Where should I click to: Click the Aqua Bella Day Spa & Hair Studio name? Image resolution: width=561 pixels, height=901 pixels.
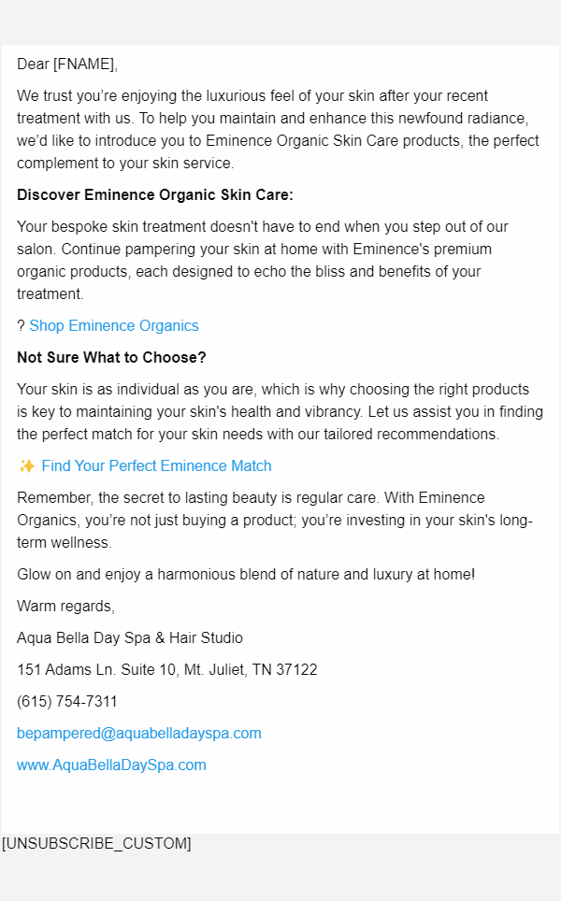[130, 638]
